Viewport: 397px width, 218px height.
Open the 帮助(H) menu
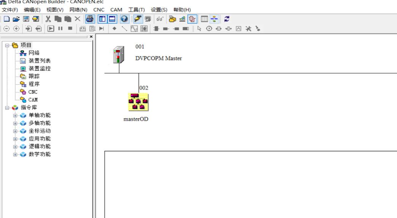tap(182, 9)
